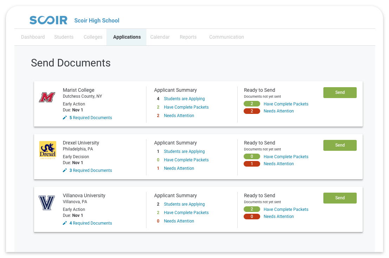This screenshot has width=389, height=258.
Task: Open the Scoir High School link
Action: click(97, 21)
